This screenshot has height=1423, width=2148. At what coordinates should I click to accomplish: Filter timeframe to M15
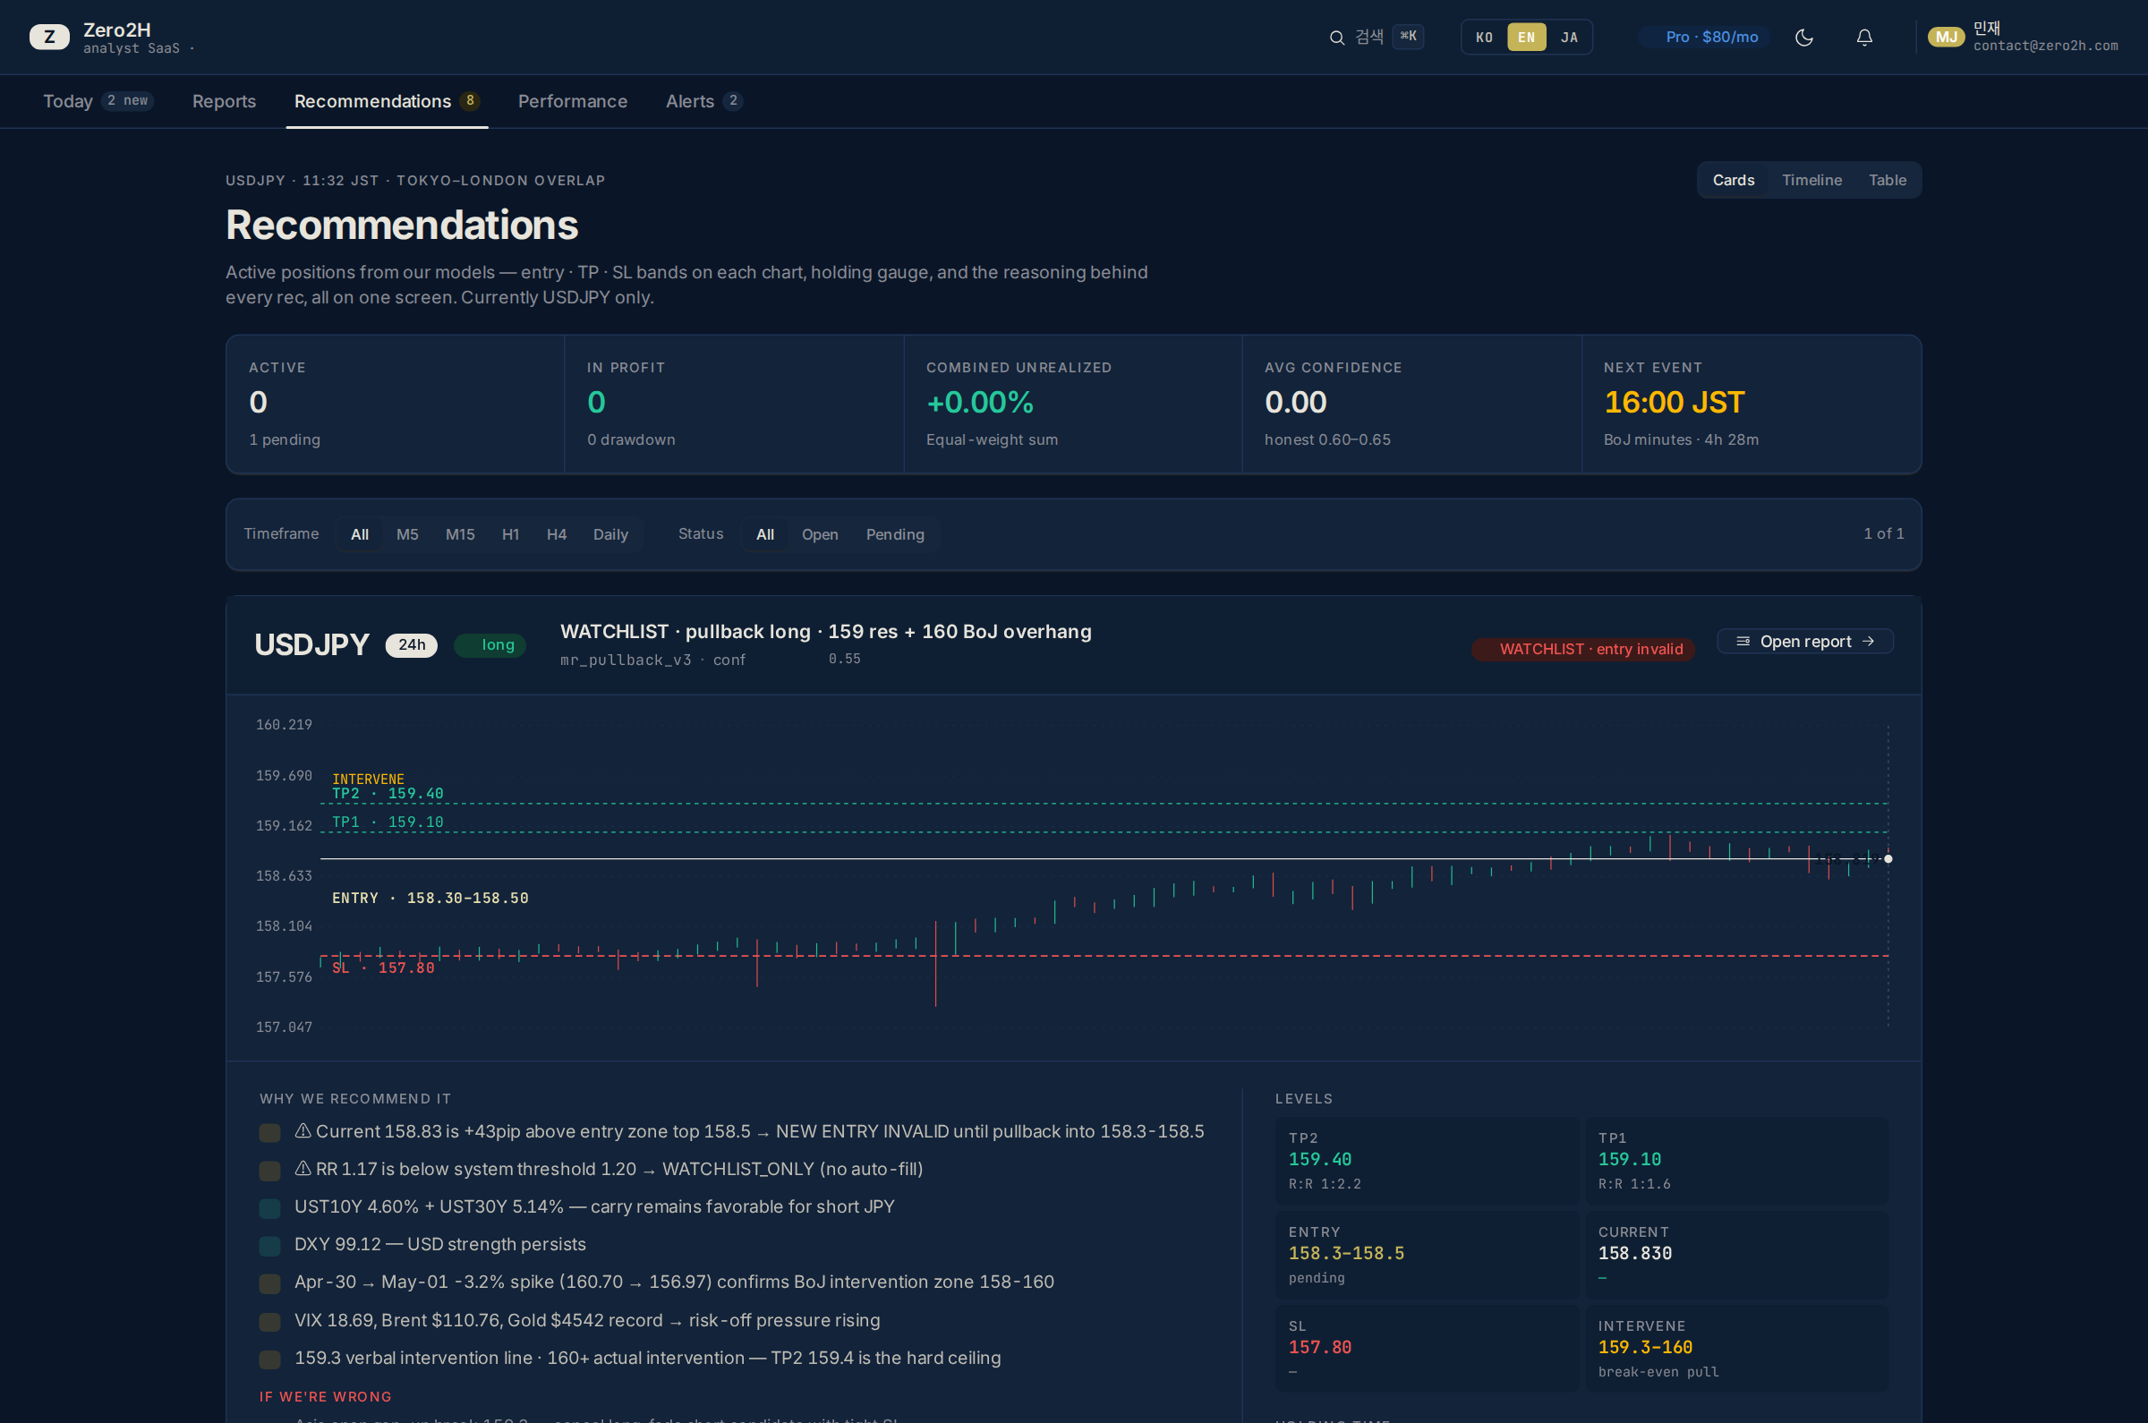coord(460,534)
